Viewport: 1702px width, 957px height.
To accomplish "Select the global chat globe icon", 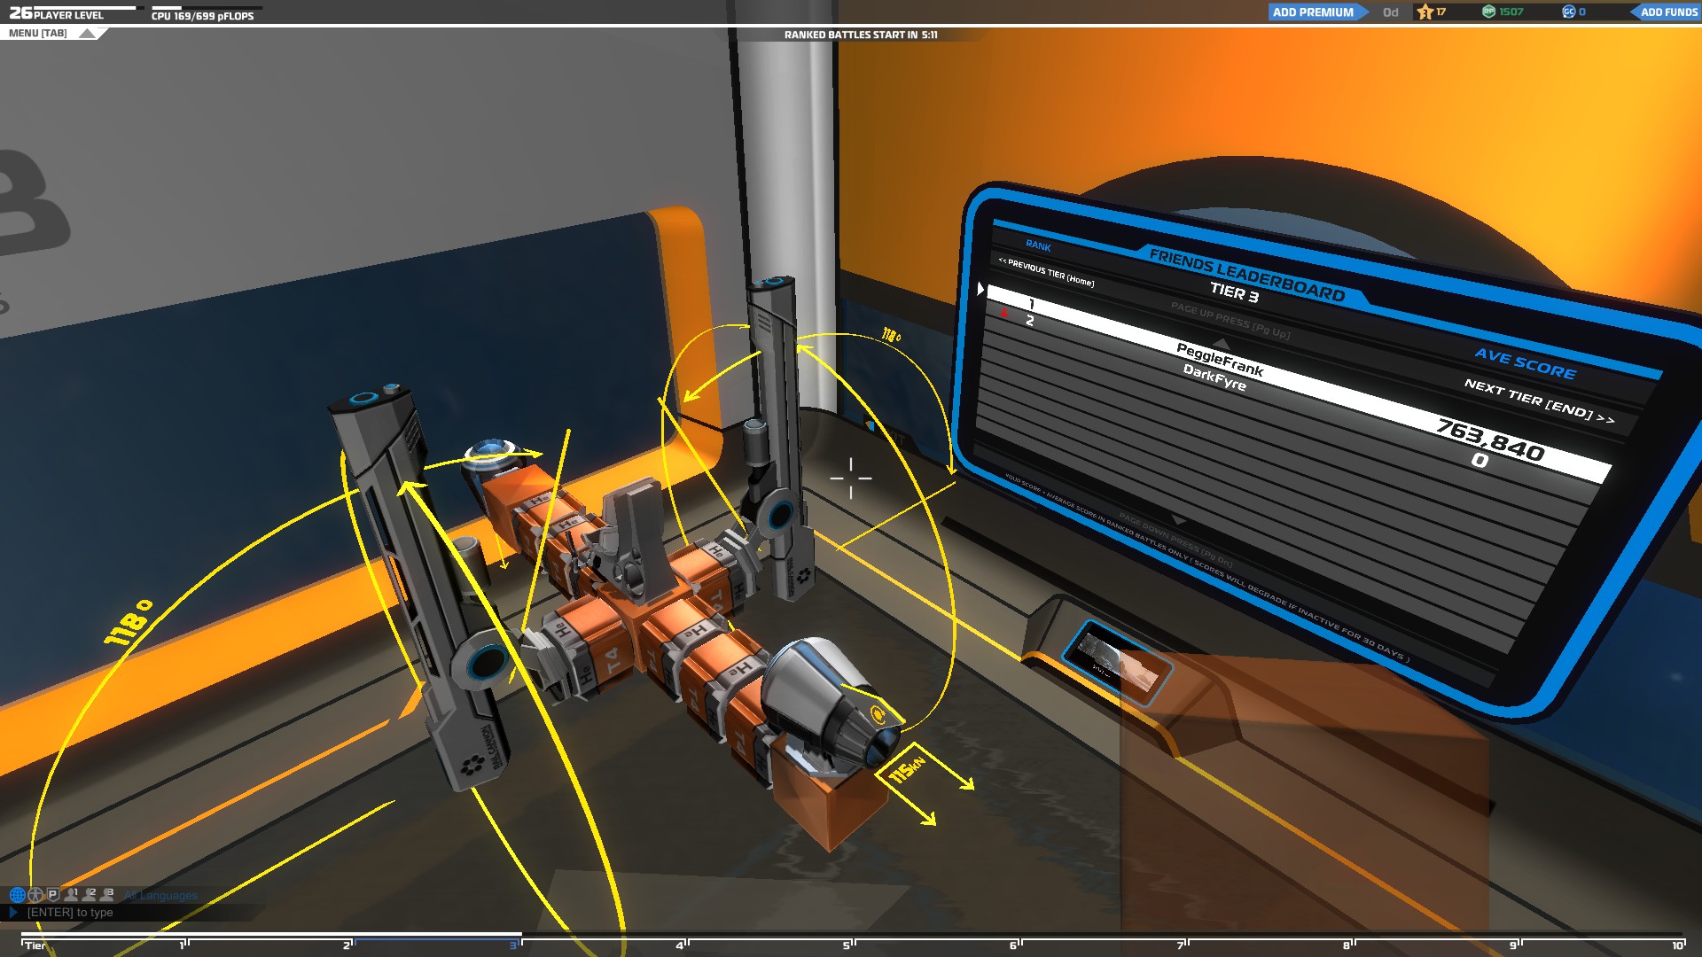I will (x=17, y=895).
